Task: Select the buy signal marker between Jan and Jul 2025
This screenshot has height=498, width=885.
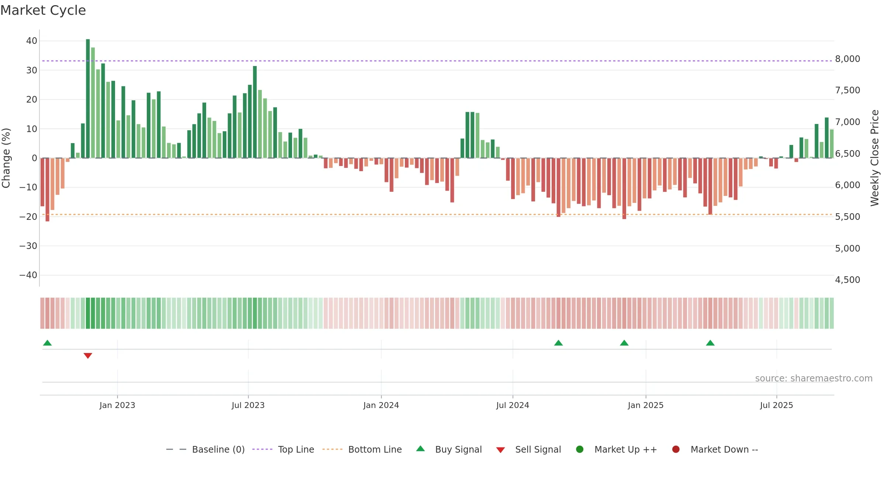Action: 710,343
